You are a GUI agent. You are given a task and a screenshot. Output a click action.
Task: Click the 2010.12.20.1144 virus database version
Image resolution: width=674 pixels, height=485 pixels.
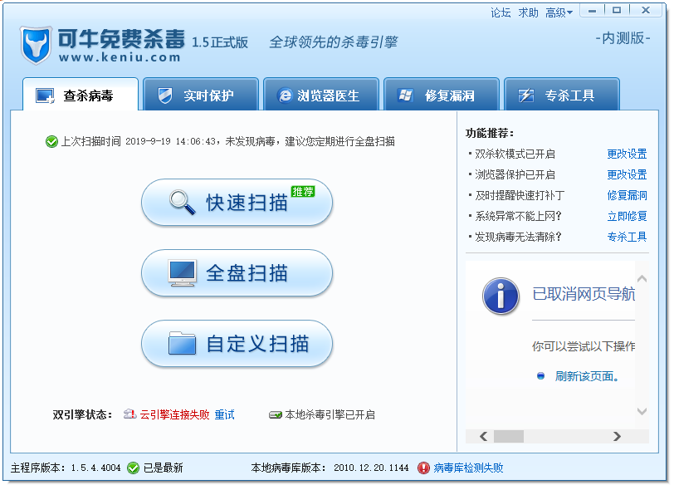[371, 468]
